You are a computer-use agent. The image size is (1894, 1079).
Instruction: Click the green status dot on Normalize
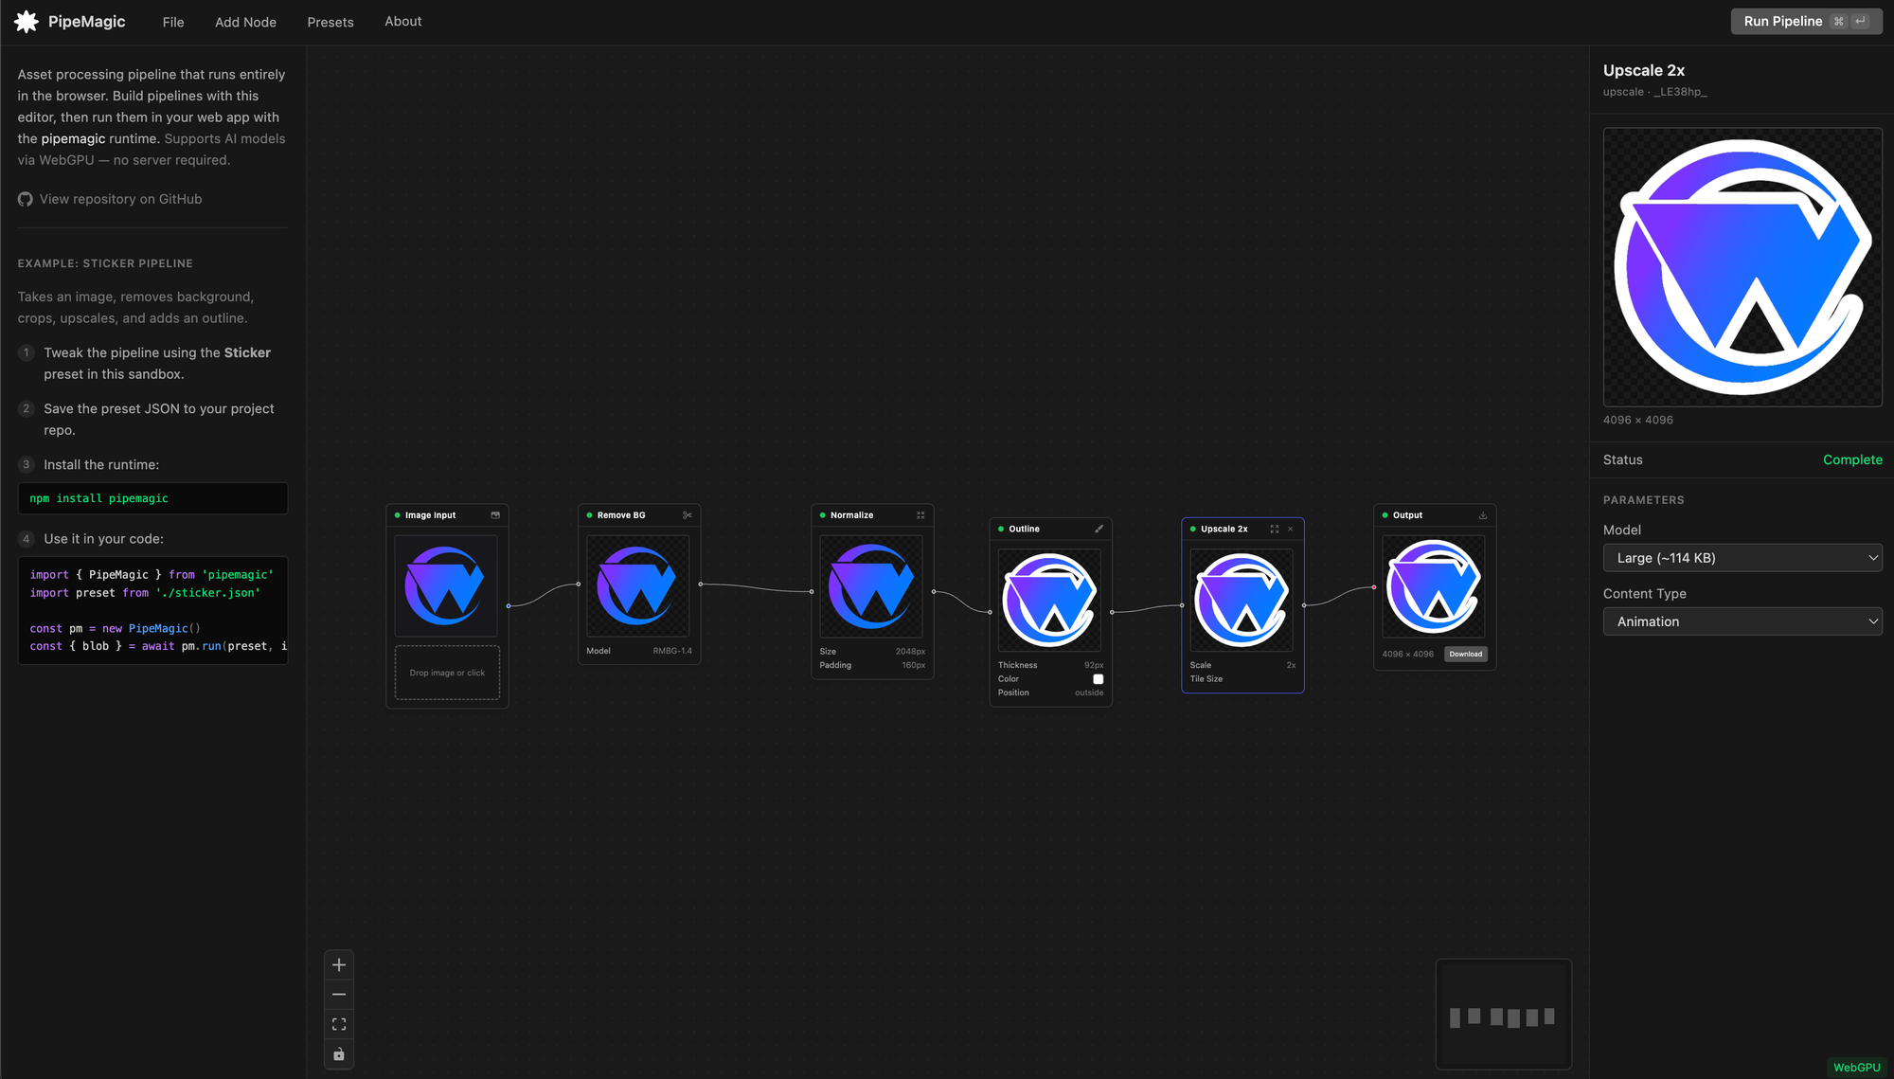pyautogui.click(x=823, y=515)
